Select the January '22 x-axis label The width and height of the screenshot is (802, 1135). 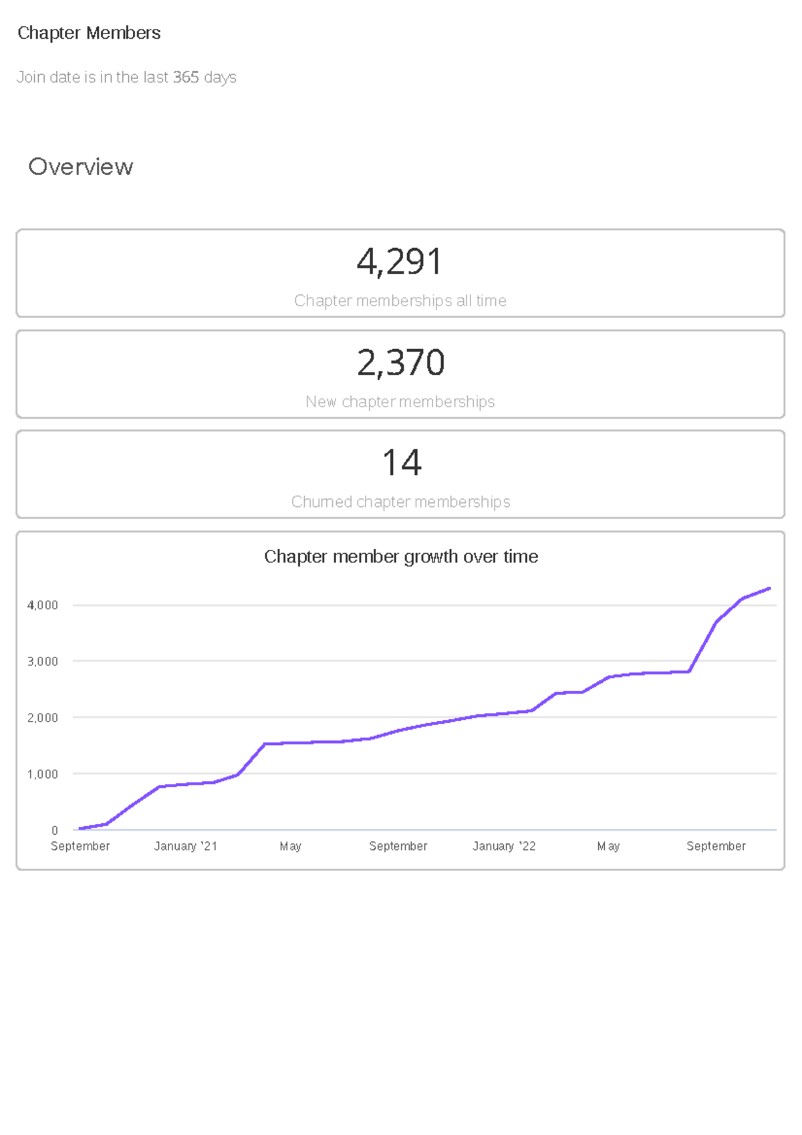[504, 846]
